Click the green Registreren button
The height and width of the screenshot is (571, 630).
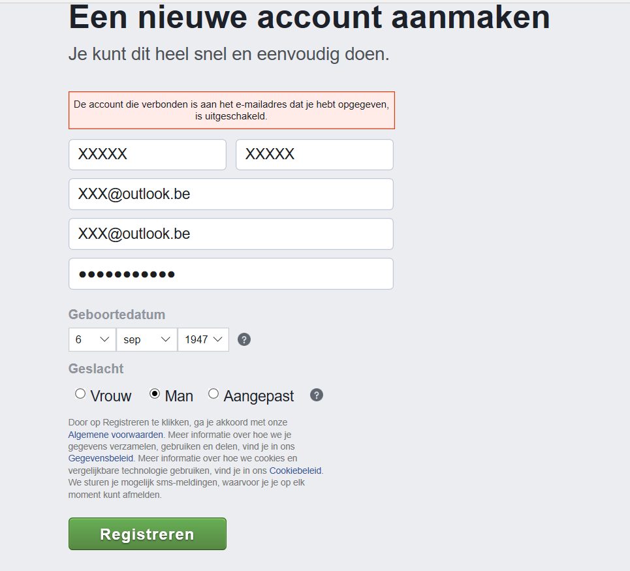pyautogui.click(x=148, y=534)
